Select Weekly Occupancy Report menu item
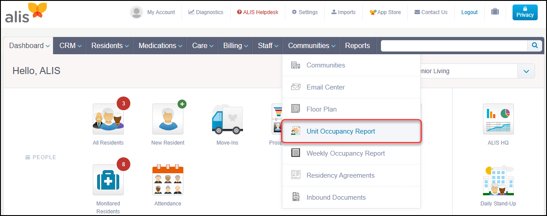547x216 pixels. 351,153
